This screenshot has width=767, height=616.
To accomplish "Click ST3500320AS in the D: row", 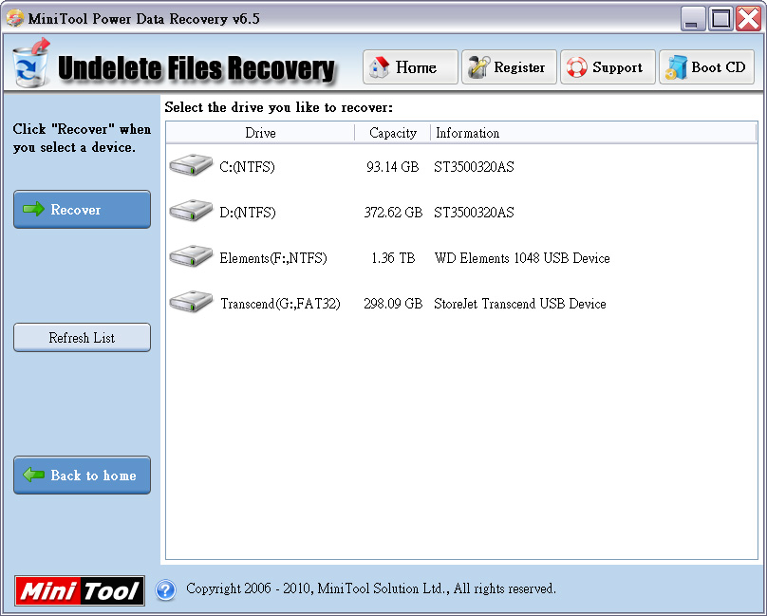I will (x=474, y=213).
